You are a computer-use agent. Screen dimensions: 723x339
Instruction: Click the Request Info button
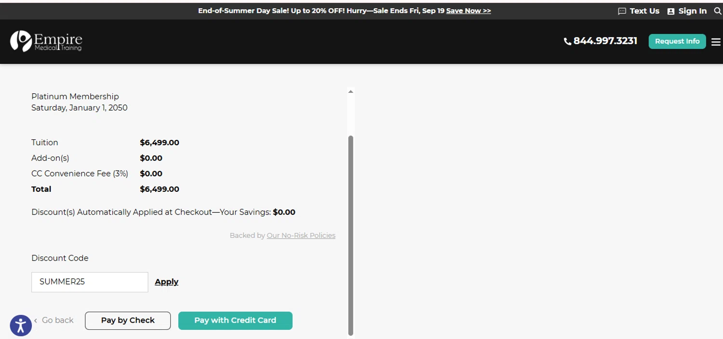(677, 41)
